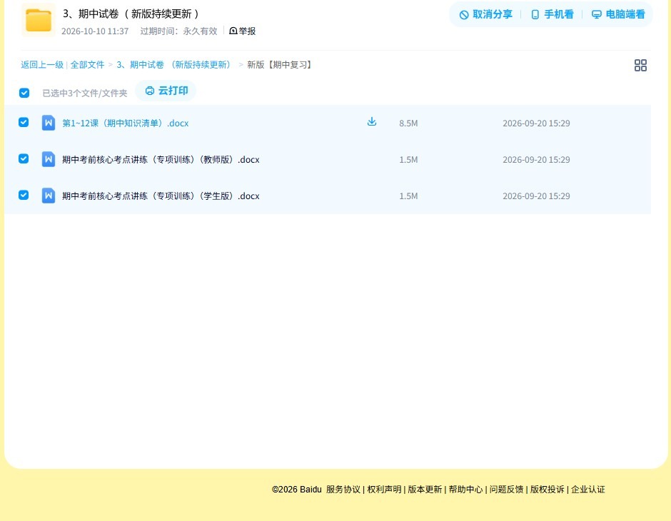Uncheck the select-all files checkbox
671x521 pixels.
[x=24, y=93]
